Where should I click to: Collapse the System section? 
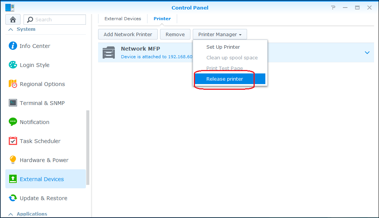point(11,29)
